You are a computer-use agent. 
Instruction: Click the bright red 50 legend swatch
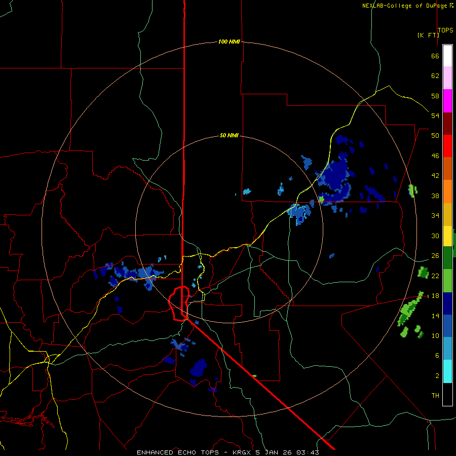[x=447, y=146]
